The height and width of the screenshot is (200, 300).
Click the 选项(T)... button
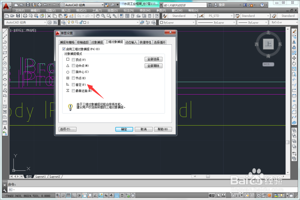67,129
